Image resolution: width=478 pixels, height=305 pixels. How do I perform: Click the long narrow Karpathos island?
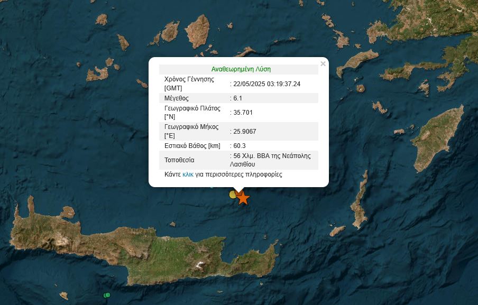tap(361, 206)
